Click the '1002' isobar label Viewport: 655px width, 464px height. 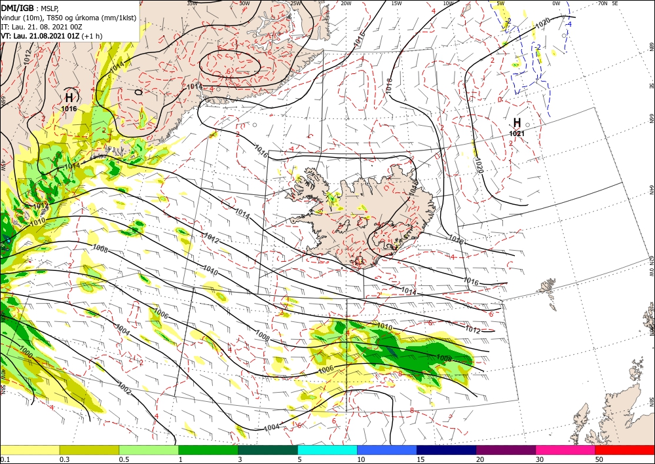[124, 388]
